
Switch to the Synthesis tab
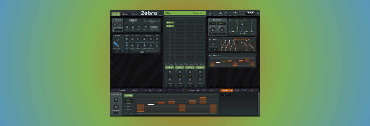116,14
